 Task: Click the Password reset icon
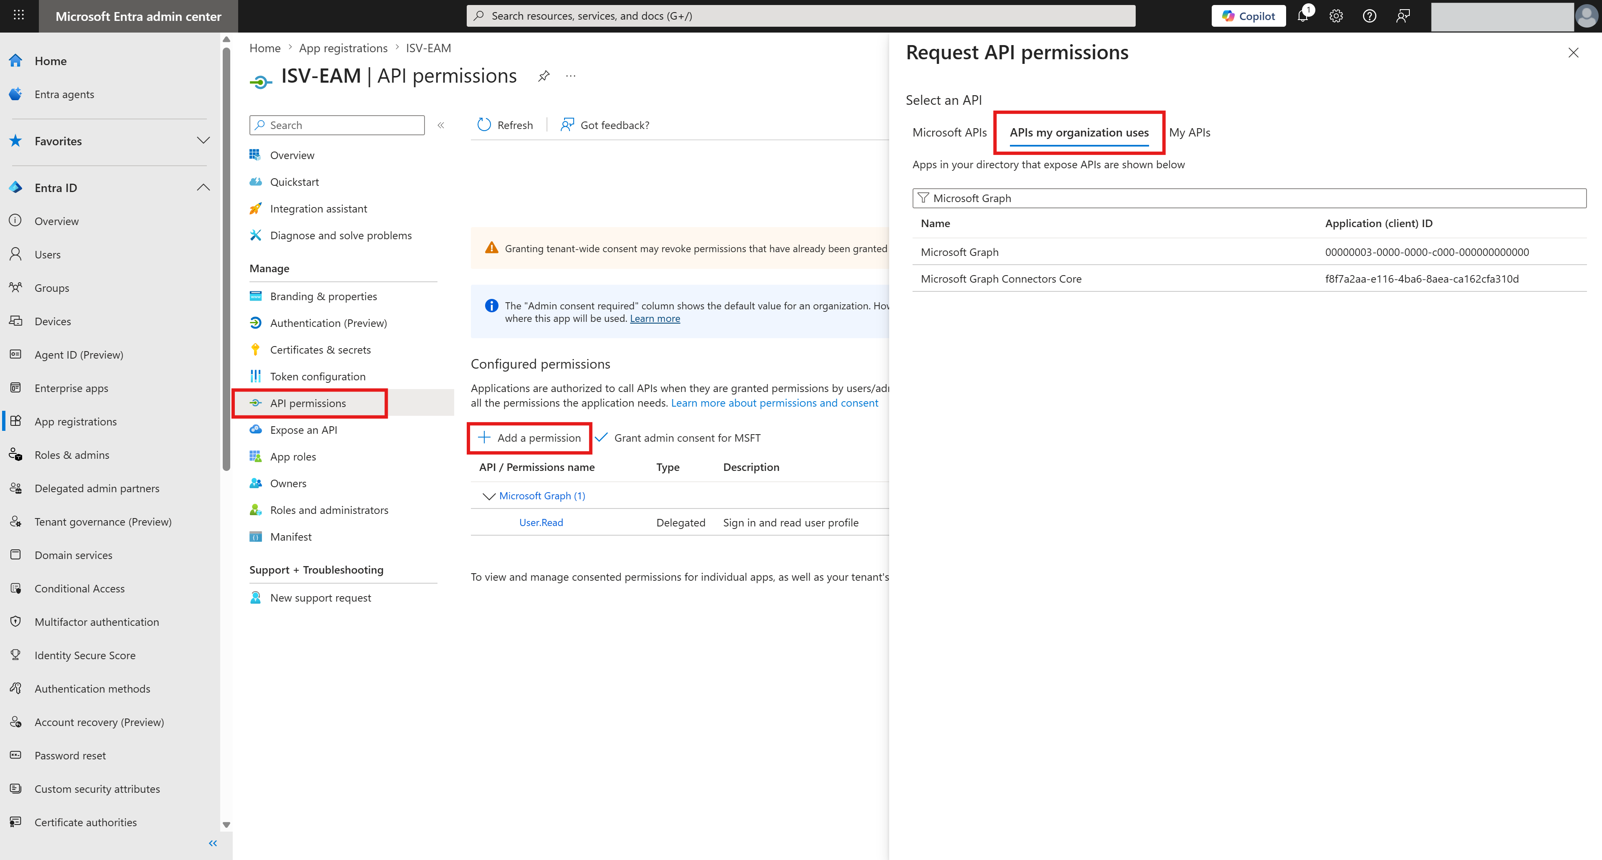point(15,755)
